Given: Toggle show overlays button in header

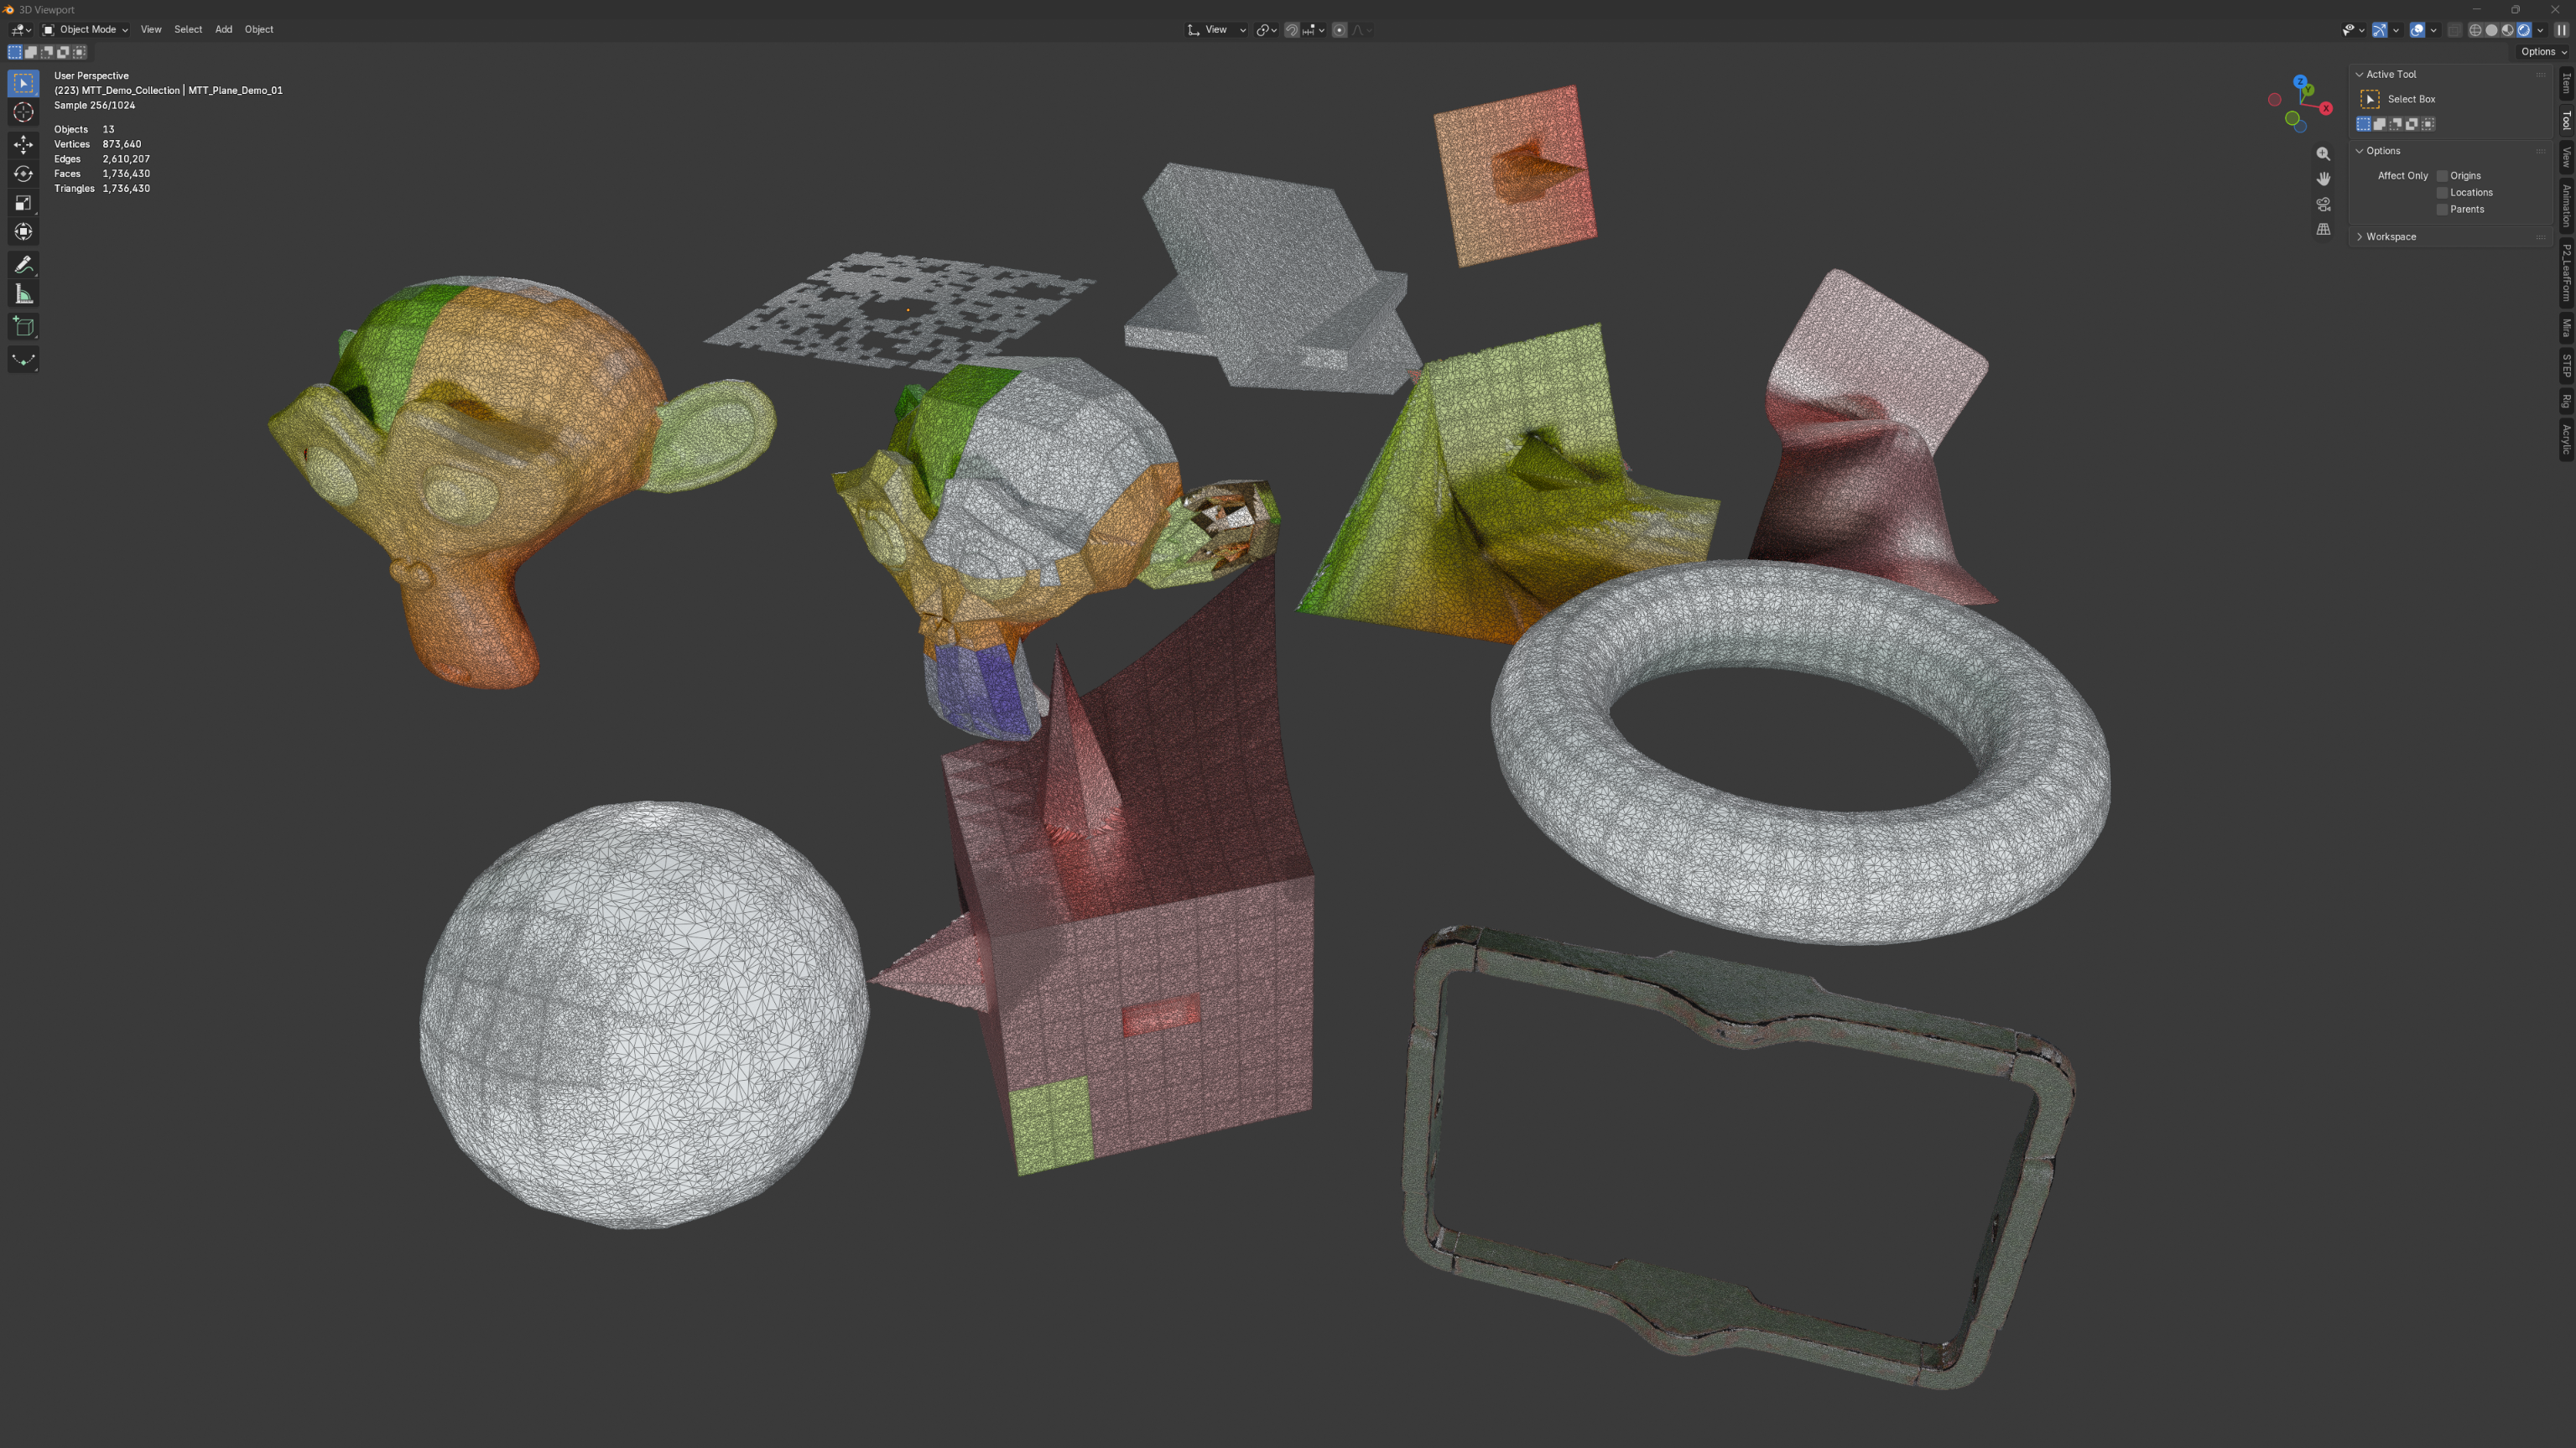Looking at the screenshot, I should 2417,30.
